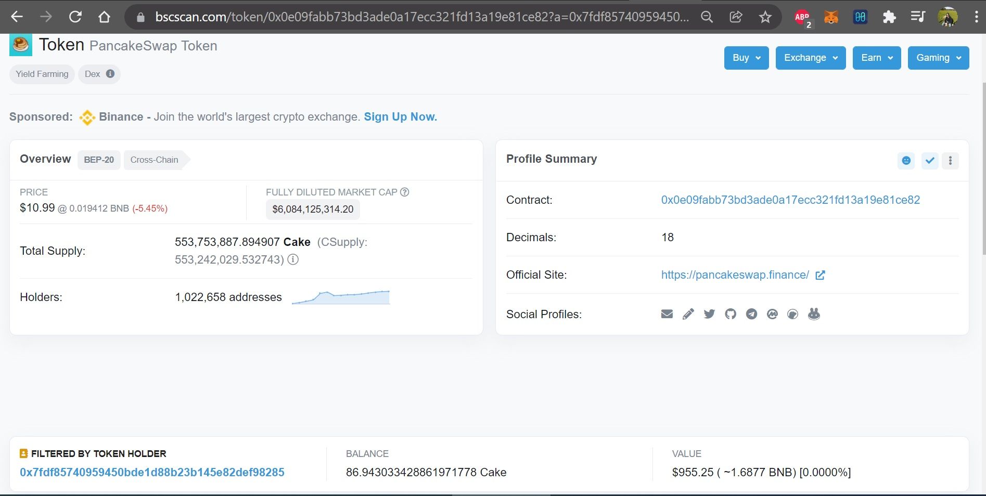The height and width of the screenshot is (496, 986).
Task: Click the CSupply info icon
Action: (293, 259)
